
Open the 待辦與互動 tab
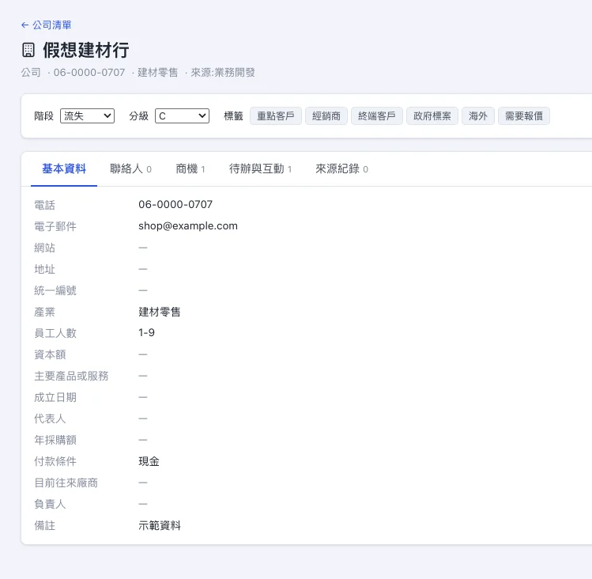260,168
